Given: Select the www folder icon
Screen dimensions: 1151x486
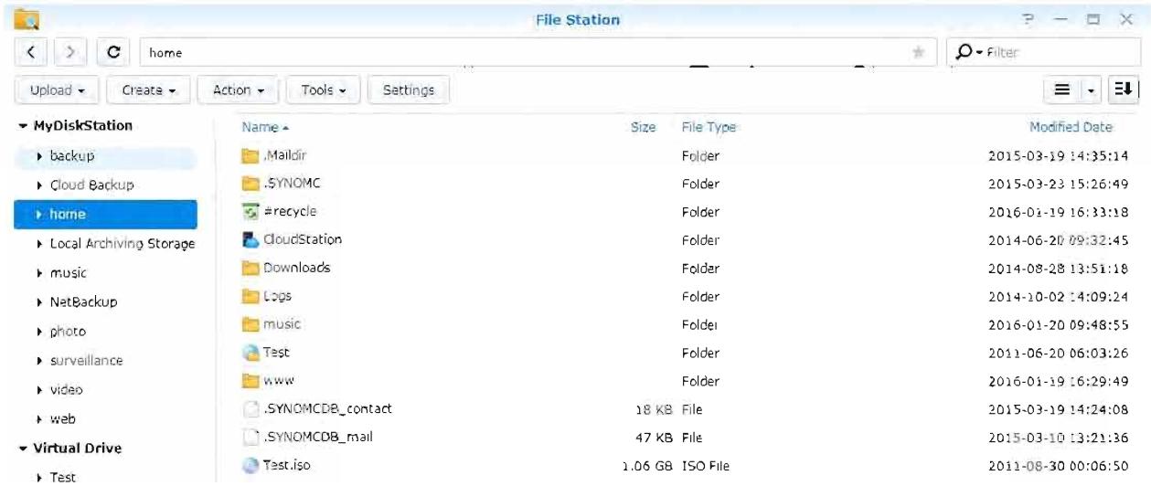Looking at the screenshot, I should pos(250,381).
